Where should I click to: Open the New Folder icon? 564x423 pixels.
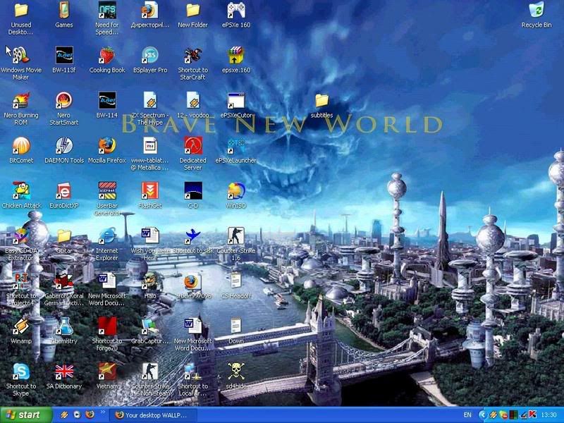192,10
